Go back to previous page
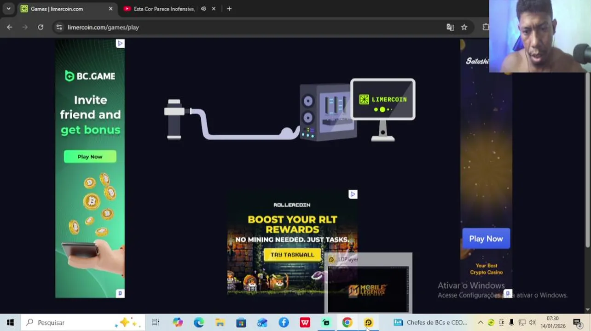 [10, 27]
